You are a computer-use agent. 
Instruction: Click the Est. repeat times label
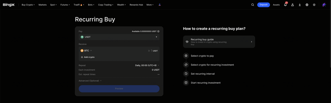[87, 74]
